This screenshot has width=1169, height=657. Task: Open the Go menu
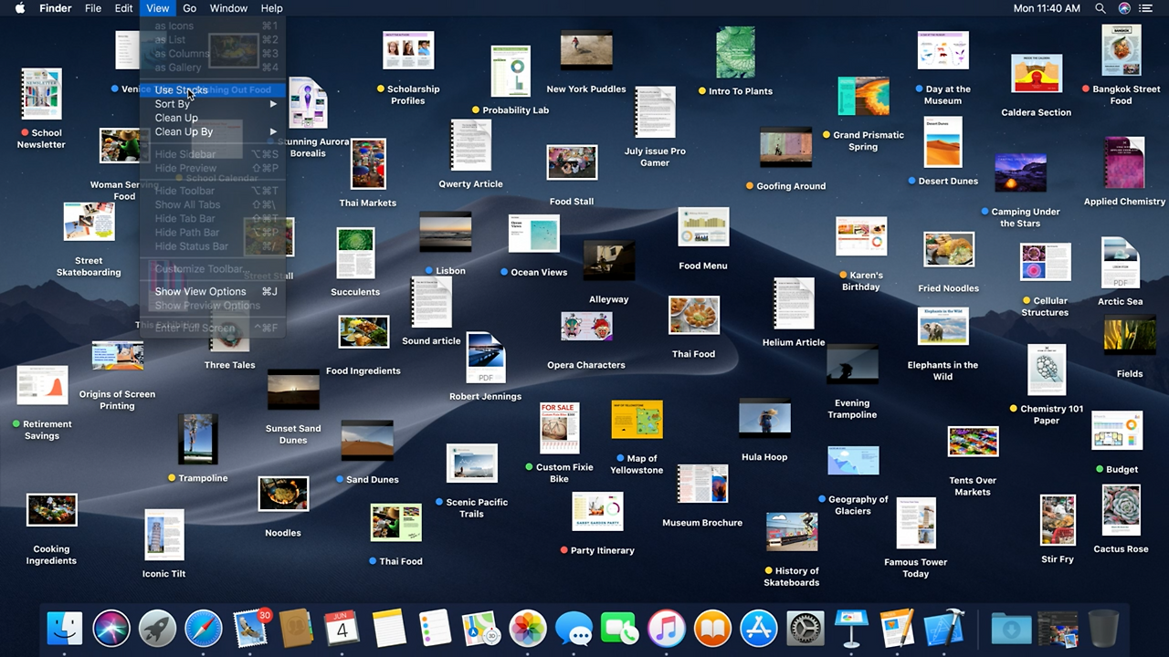coord(189,8)
